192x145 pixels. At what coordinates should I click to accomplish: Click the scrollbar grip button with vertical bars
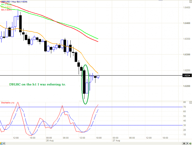tap(184, 143)
